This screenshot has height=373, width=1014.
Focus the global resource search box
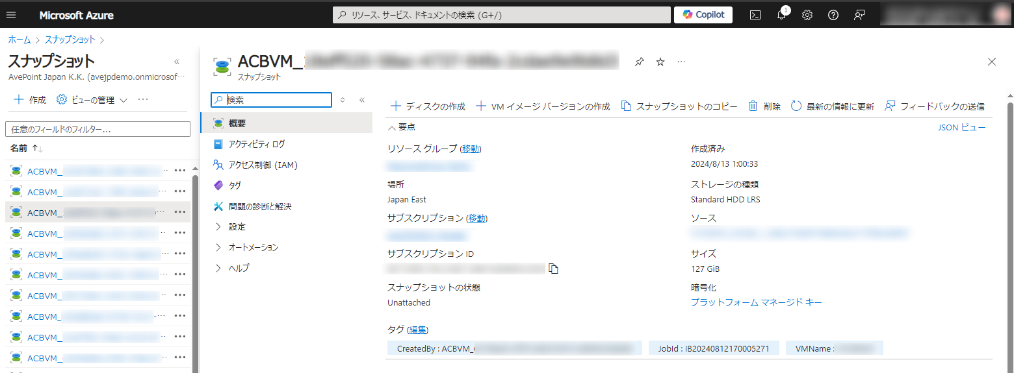[x=501, y=15]
